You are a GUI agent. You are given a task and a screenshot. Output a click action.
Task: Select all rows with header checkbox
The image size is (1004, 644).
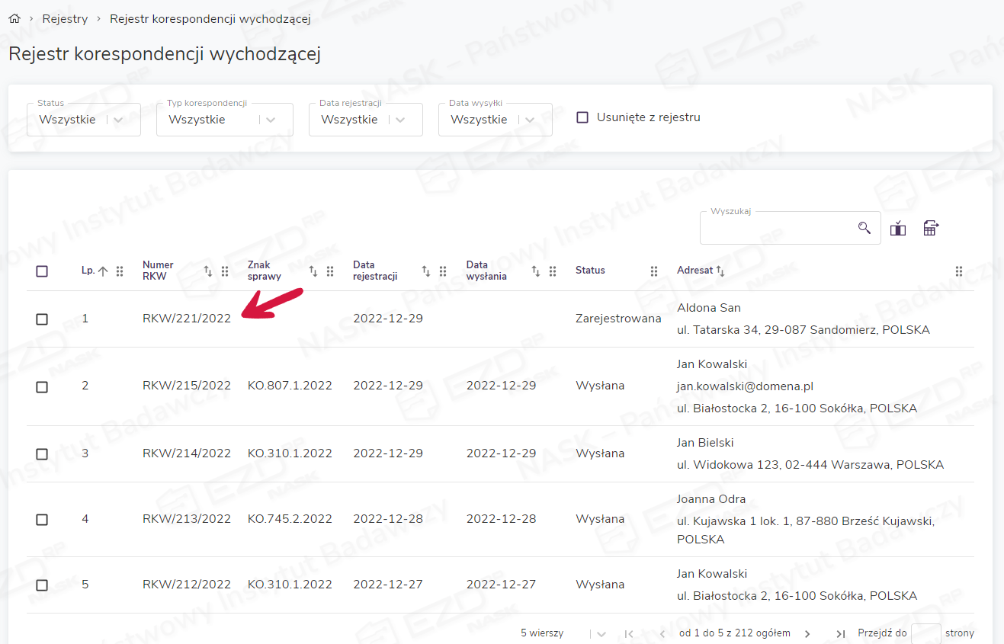tap(42, 271)
